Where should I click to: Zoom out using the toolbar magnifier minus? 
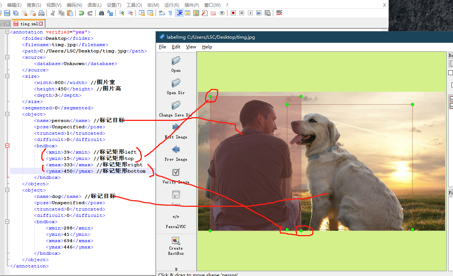click(x=130, y=13)
